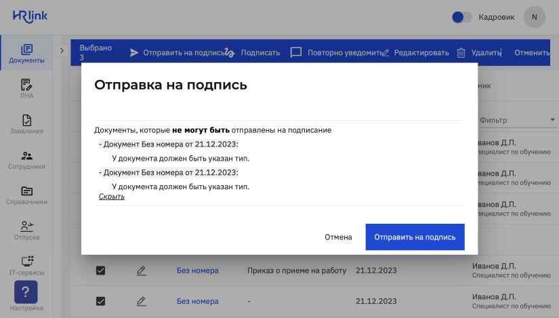
Task: Click Подписать in the blue toolbar
Action: click(253, 52)
